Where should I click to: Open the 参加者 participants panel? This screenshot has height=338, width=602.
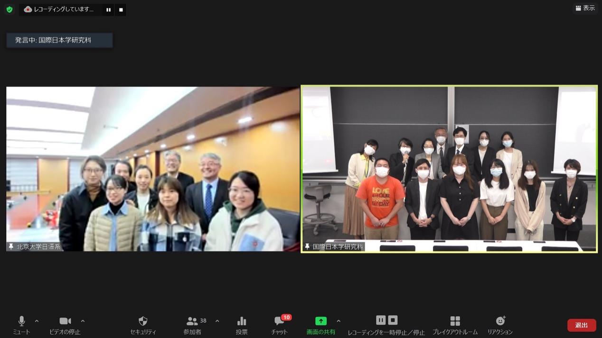click(x=192, y=325)
